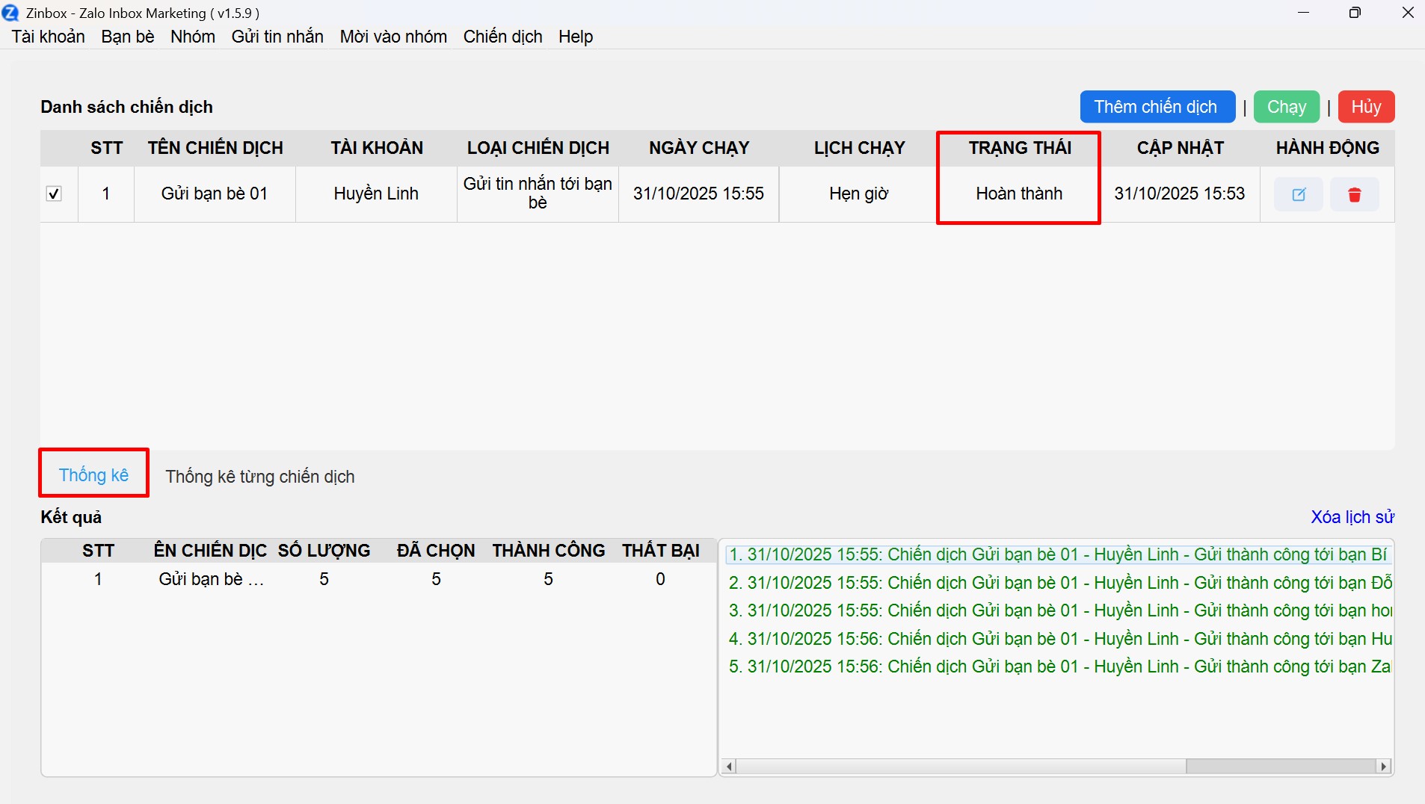The width and height of the screenshot is (1425, 804).
Task: Open the Tài khoản menu
Action: click(49, 37)
